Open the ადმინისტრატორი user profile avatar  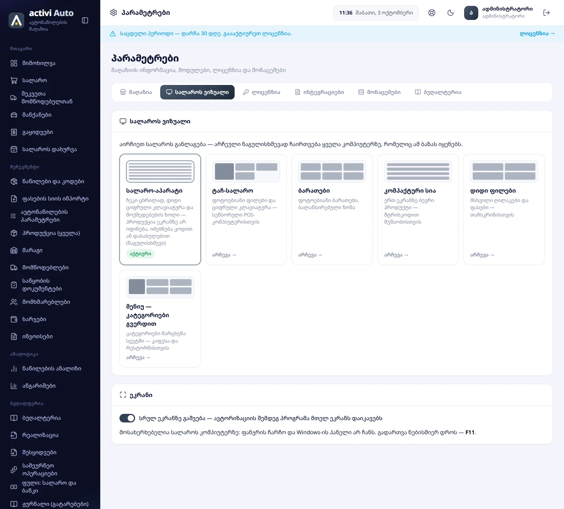(x=471, y=13)
